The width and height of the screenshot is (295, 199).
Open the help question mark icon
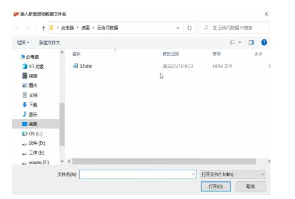tap(264, 42)
